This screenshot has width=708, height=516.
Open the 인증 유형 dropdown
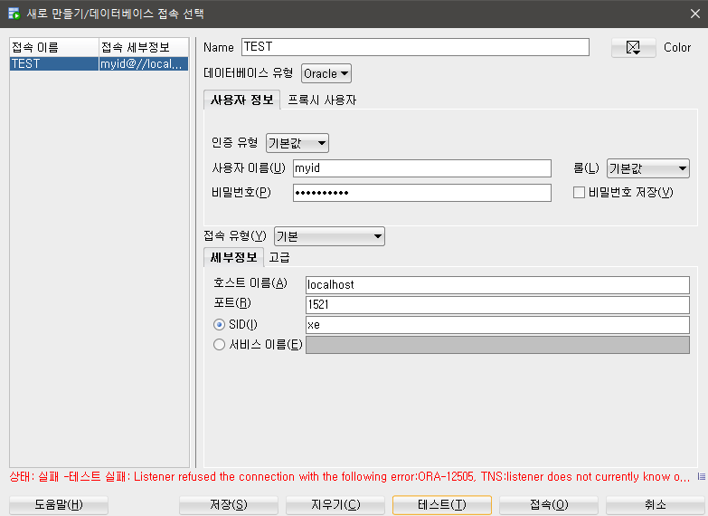297,143
